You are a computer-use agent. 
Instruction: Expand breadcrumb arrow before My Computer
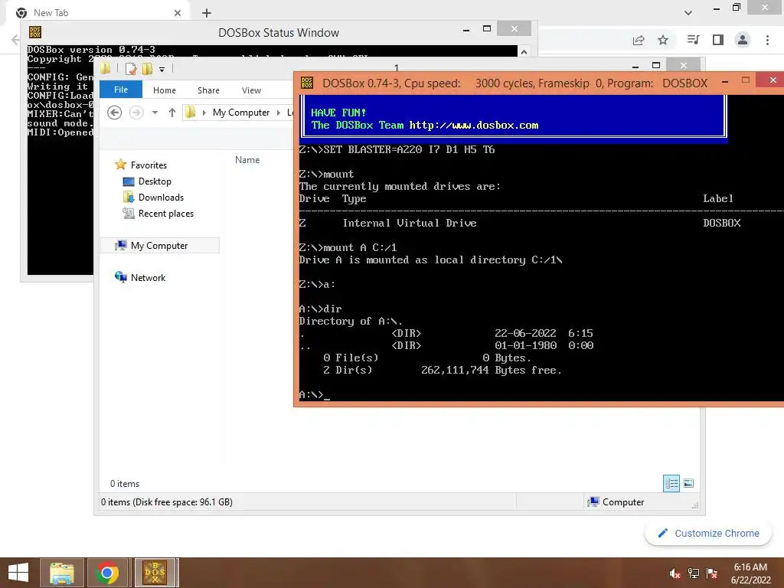204,113
